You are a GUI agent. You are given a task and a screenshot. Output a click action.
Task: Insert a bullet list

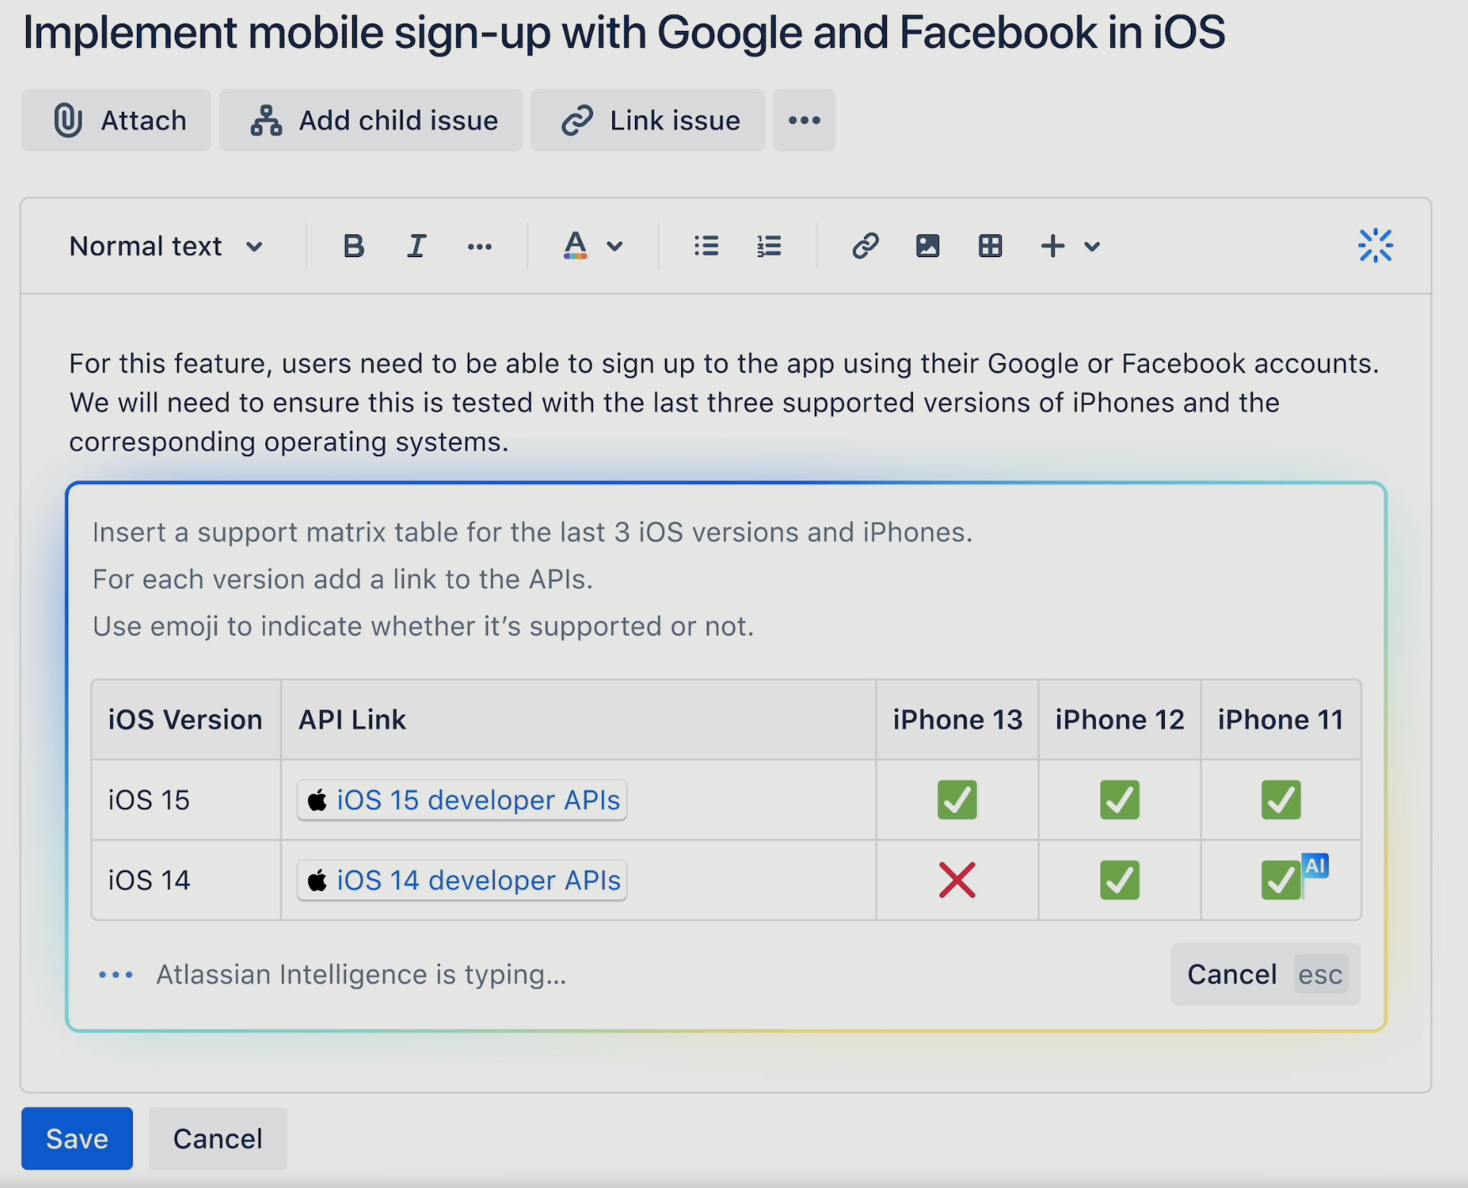pos(706,246)
